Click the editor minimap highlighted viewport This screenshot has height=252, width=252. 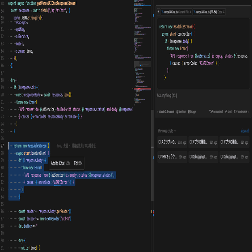(x=142, y=64)
